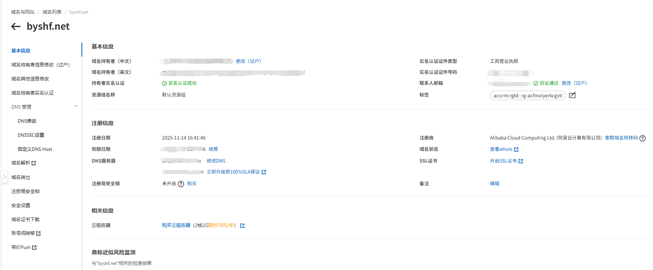The image size is (653, 270).
Task: Select DNSSEC设置 in sidebar
Action: coord(31,135)
